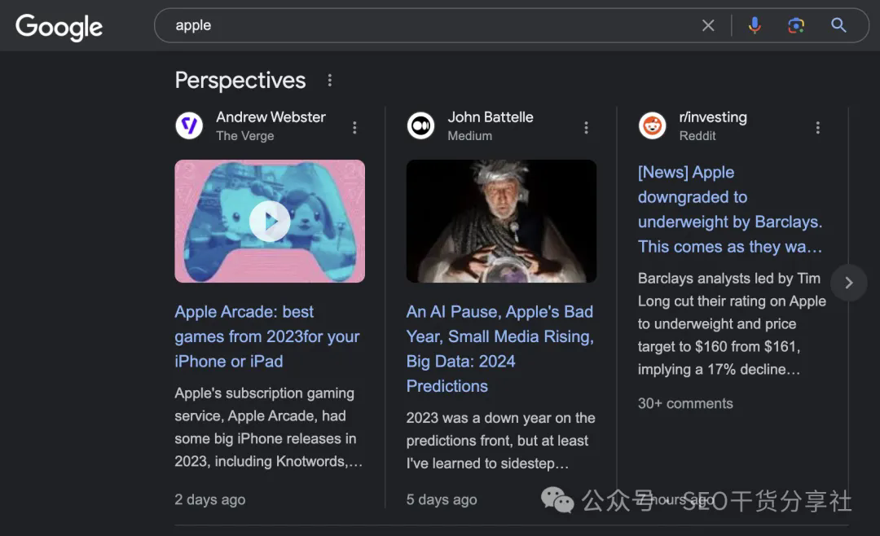Open Google Lens image search icon
The image size is (880, 536).
pyautogui.click(x=796, y=25)
